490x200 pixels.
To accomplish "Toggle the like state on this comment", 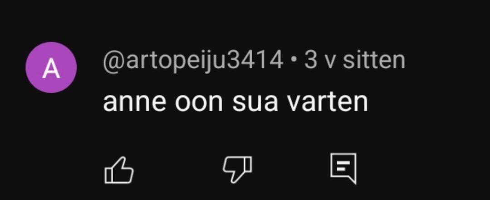I will [119, 170].
